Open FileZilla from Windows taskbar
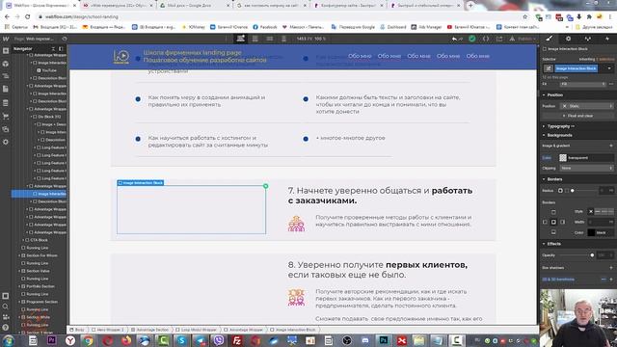This screenshot has width=617, height=347. (x=237, y=340)
